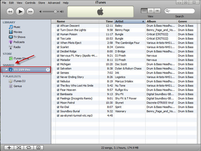The width and height of the screenshot is (201, 151).
Task: Adjust the volume slider knob
Action: coord(55,12)
